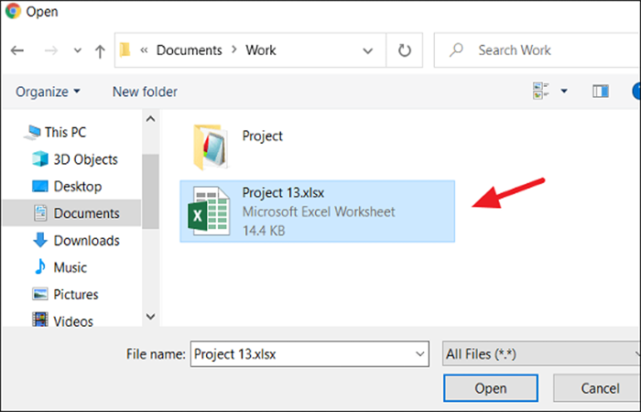Open the Organize menu
The image size is (641, 412).
click(x=48, y=92)
